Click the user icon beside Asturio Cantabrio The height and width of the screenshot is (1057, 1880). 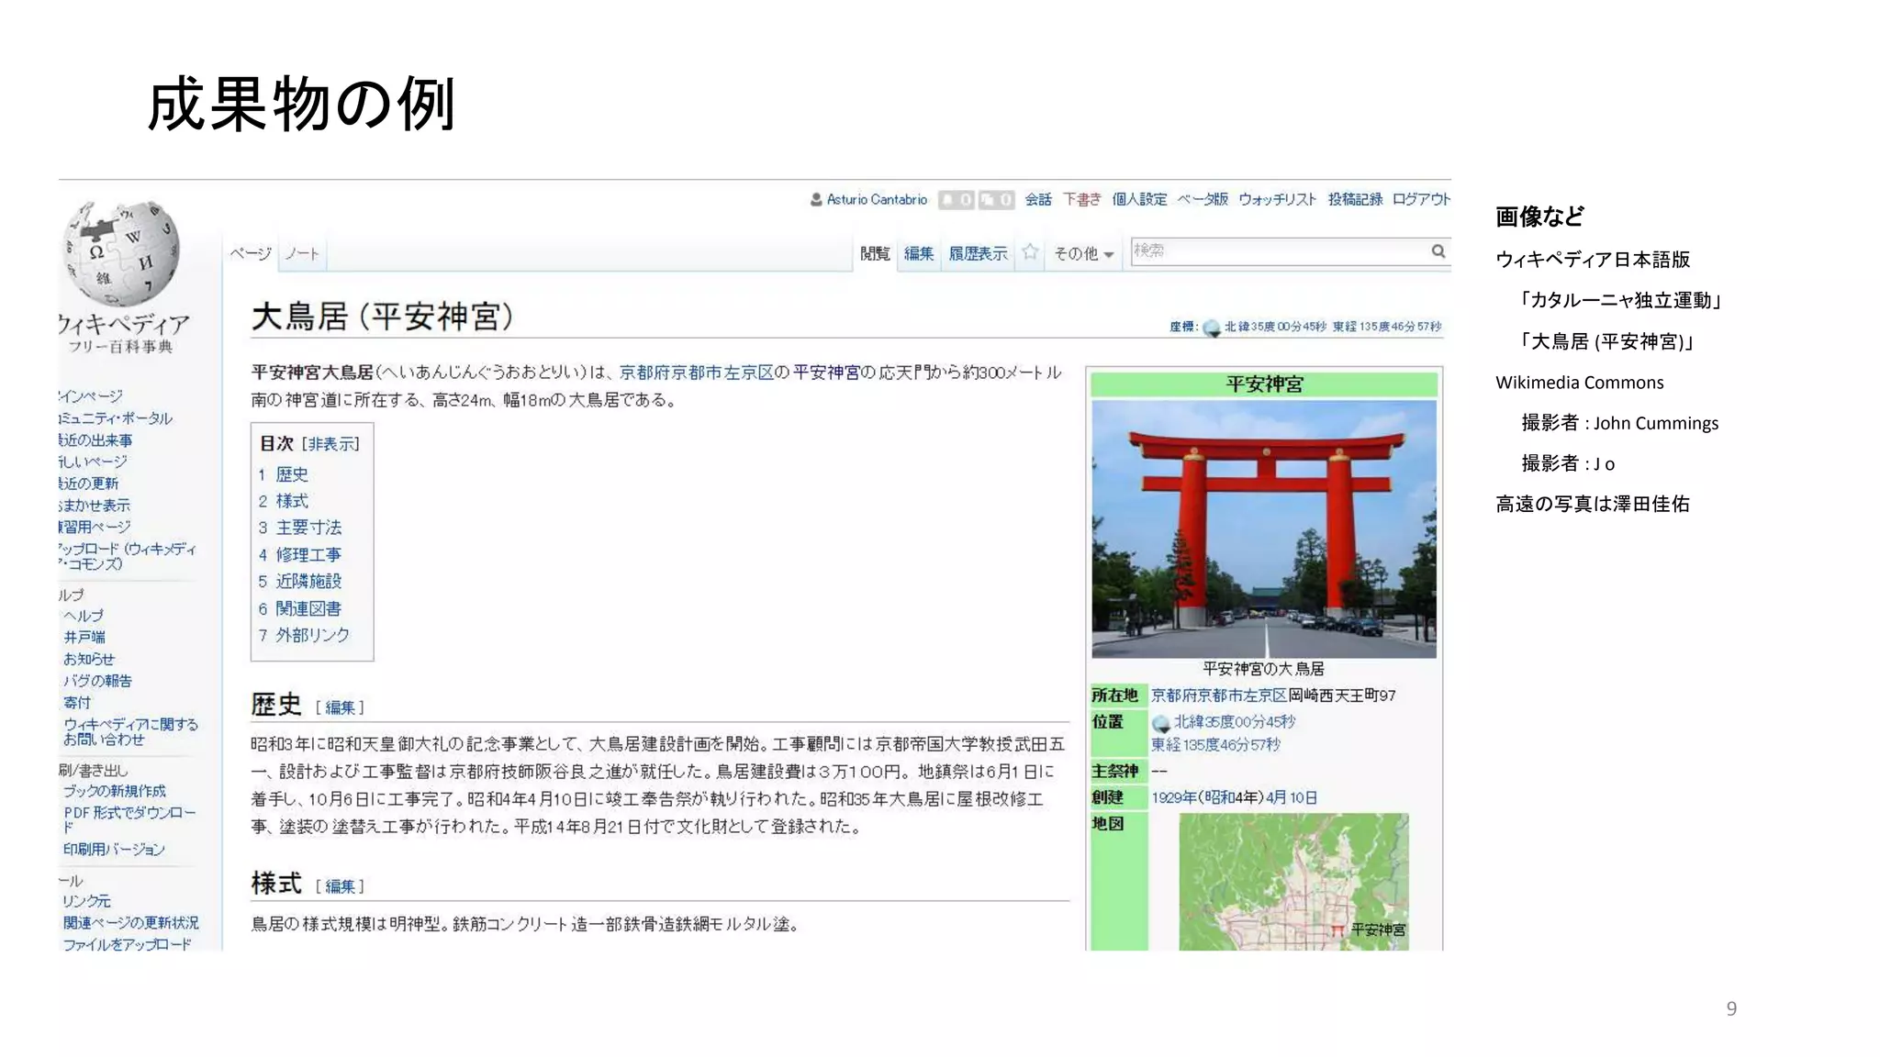816,199
